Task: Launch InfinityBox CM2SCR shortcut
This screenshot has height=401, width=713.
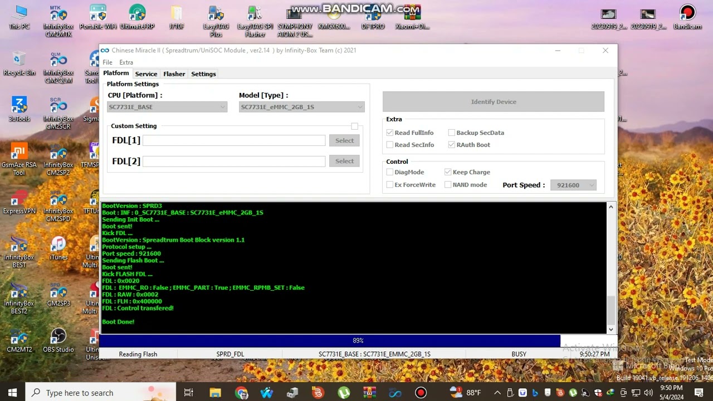Action: coord(58,114)
